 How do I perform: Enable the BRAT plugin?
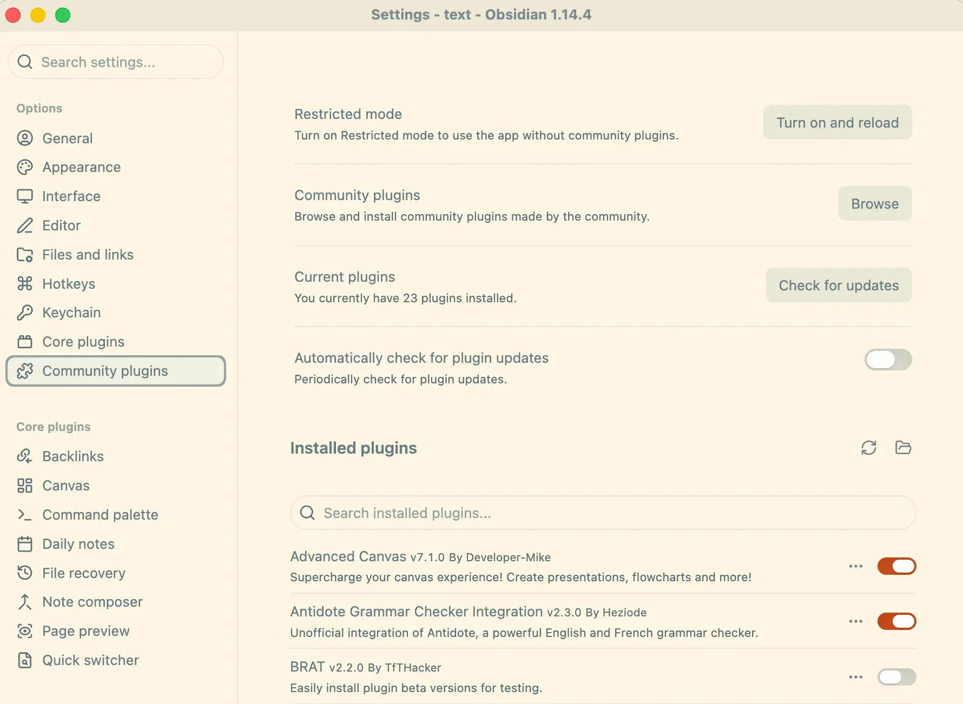pyautogui.click(x=896, y=677)
